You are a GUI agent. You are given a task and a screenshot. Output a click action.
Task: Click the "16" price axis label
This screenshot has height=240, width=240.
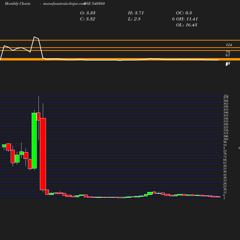pyautogui.click(x=225, y=190)
